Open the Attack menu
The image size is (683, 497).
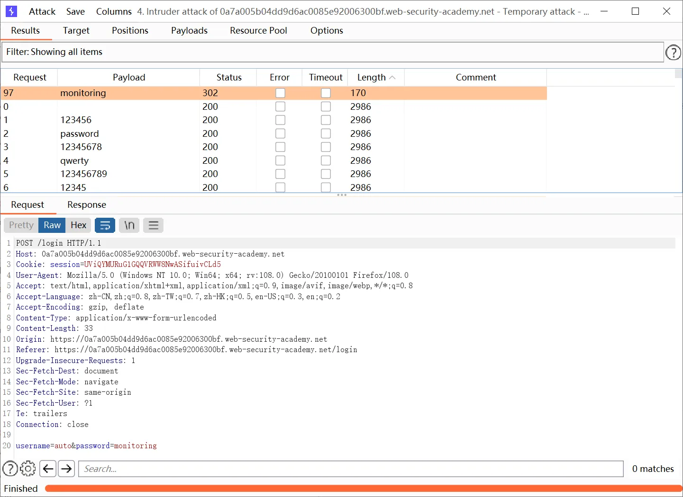(42, 11)
